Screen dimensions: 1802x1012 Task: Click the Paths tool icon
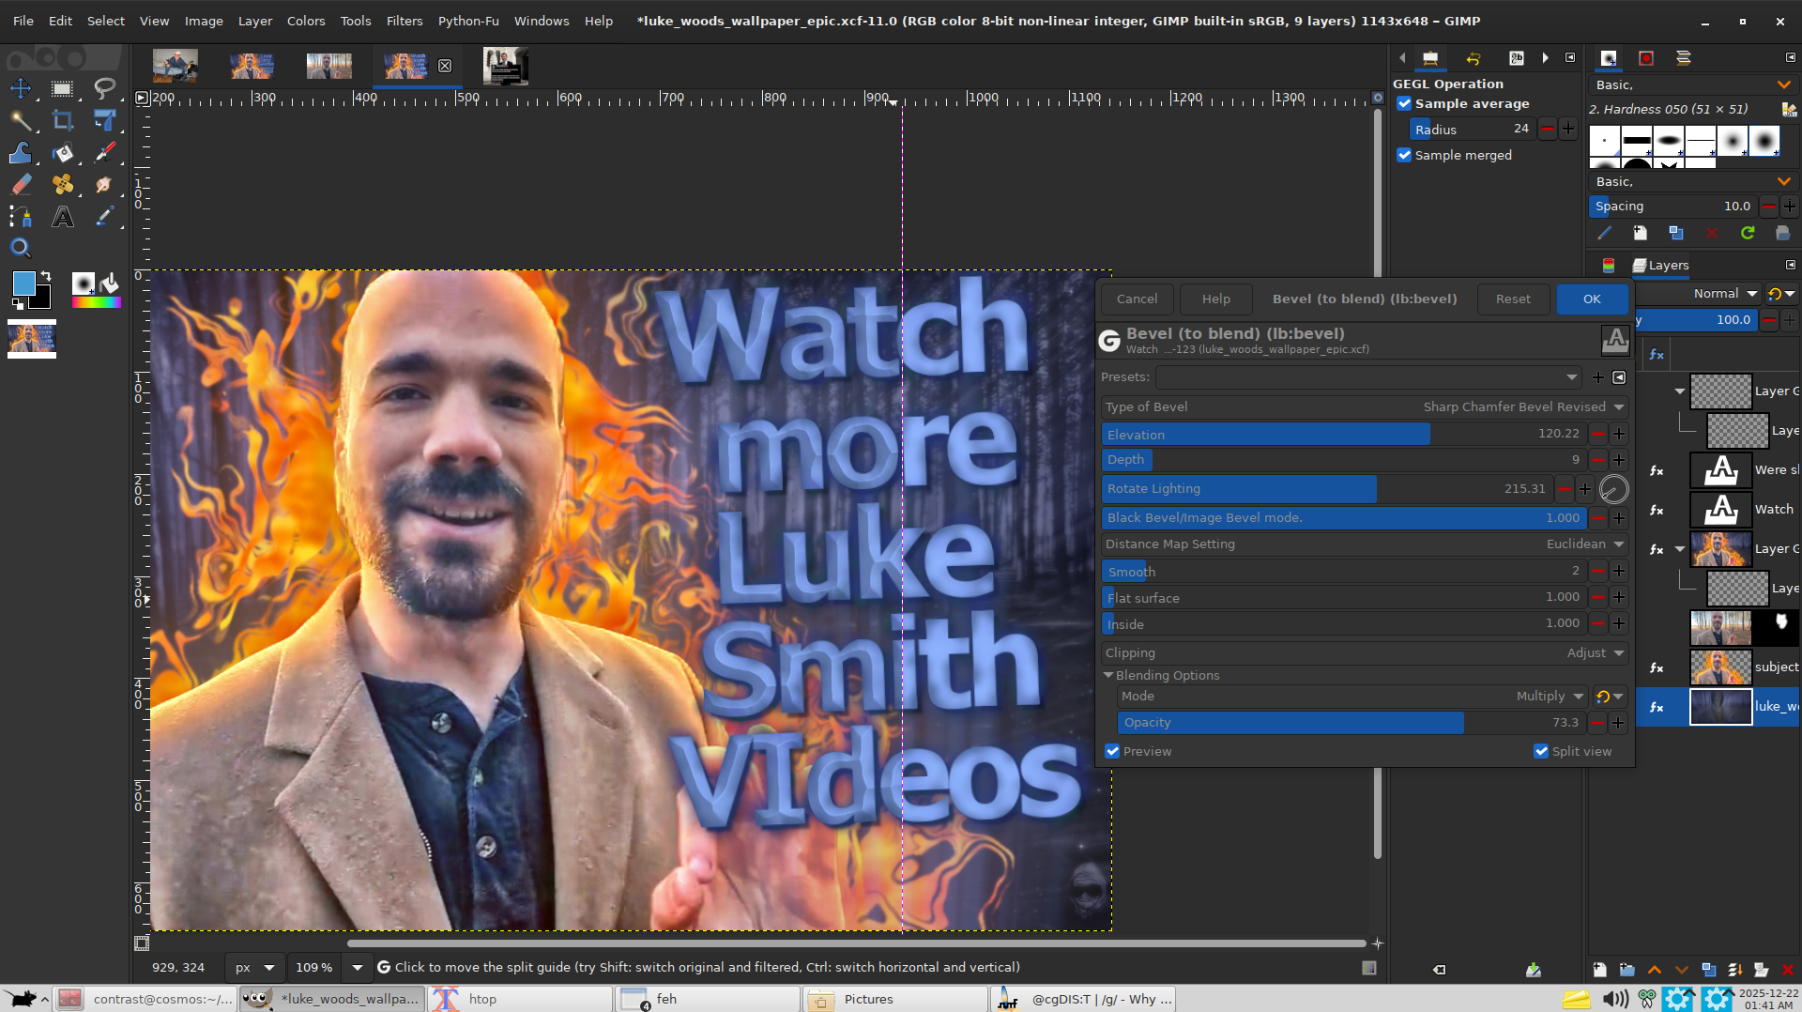(21, 217)
